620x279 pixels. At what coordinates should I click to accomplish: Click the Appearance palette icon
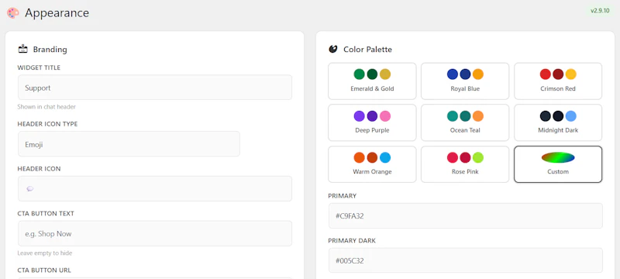pos(12,13)
